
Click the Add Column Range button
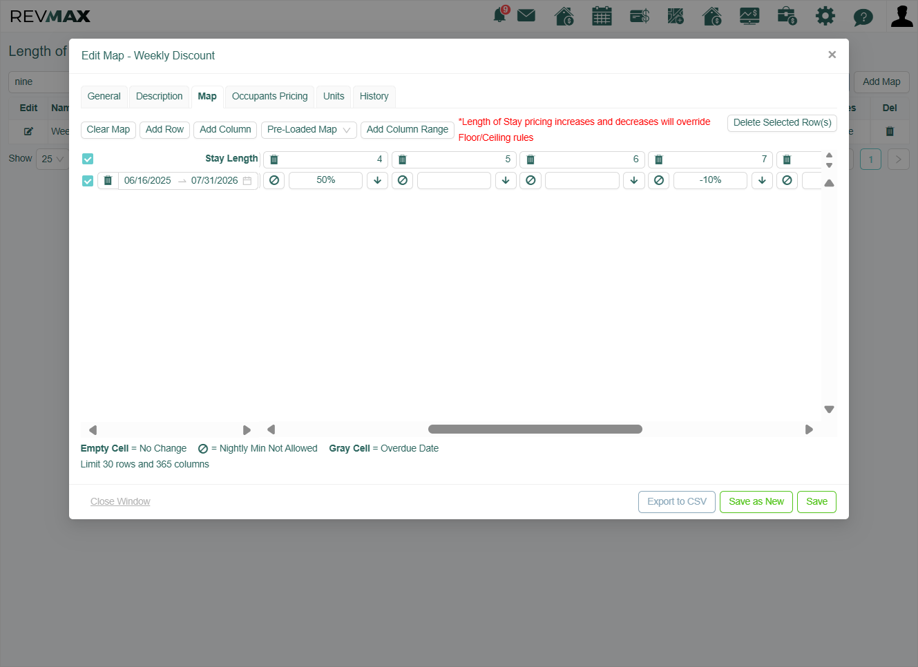(408, 130)
